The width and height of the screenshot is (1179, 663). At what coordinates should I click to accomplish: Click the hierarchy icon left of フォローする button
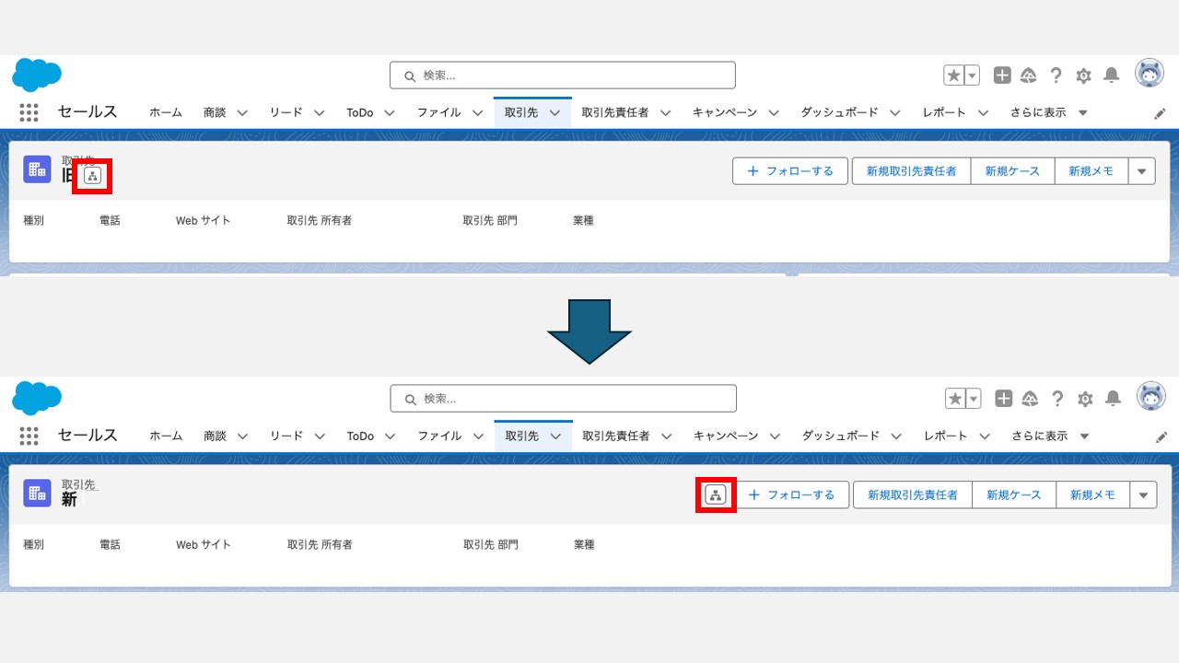point(716,494)
